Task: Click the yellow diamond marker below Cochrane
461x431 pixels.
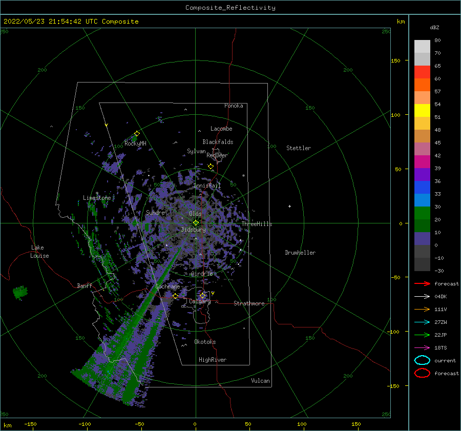Action: [x=176, y=296]
